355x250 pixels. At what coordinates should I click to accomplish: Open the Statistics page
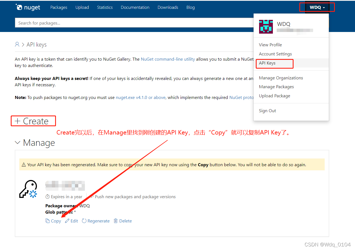(x=105, y=7)
